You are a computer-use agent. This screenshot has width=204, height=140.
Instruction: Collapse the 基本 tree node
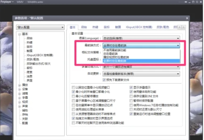click(19, 34)
